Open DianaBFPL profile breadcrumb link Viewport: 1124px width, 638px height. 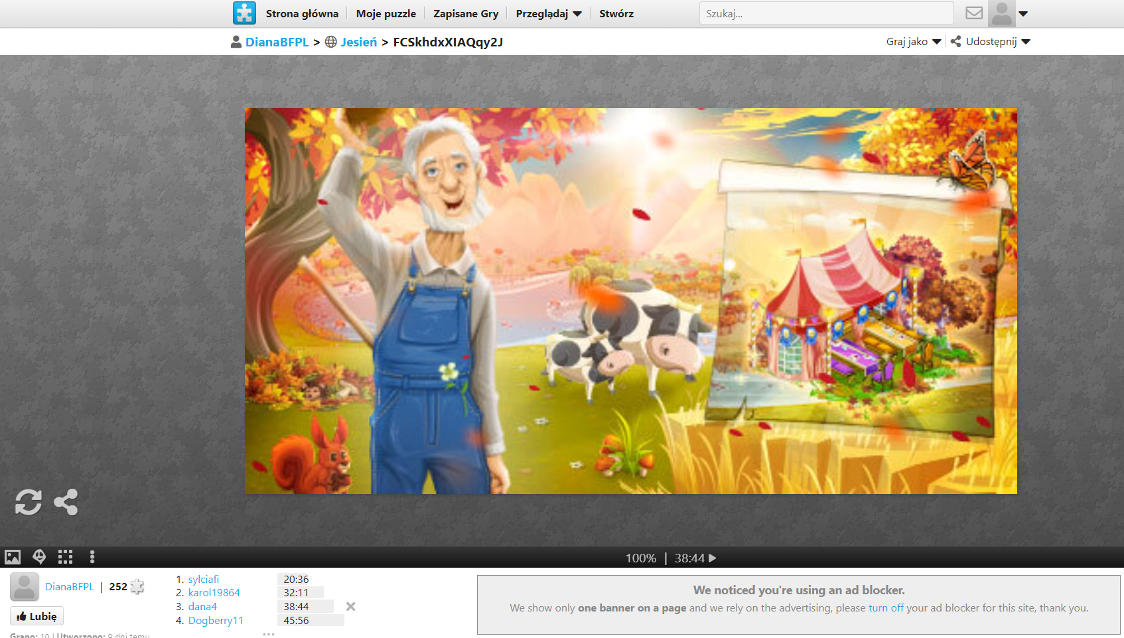coord(277,42)
